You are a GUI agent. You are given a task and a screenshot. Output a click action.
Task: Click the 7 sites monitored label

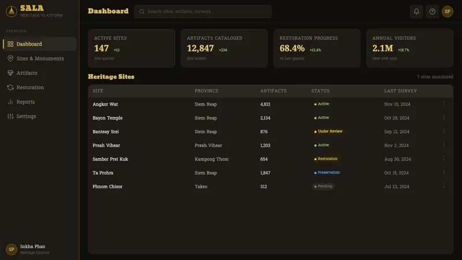[x=435, y=77]
